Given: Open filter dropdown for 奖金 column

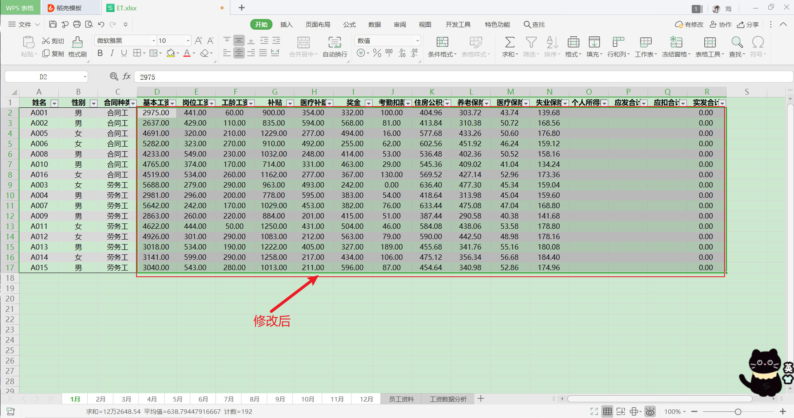Looking at the screenshot, I should [368, 103].
